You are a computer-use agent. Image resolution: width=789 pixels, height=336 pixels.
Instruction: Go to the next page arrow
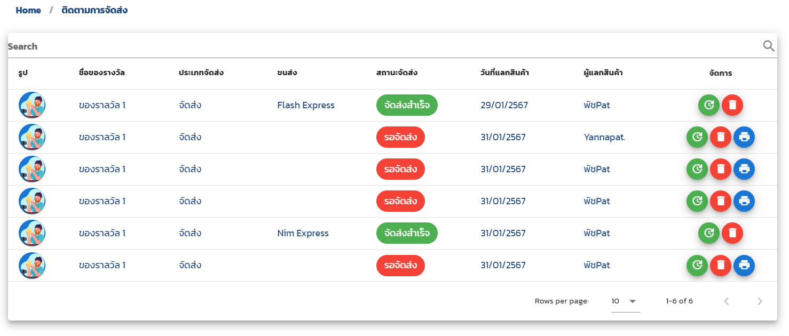point(760,301)
